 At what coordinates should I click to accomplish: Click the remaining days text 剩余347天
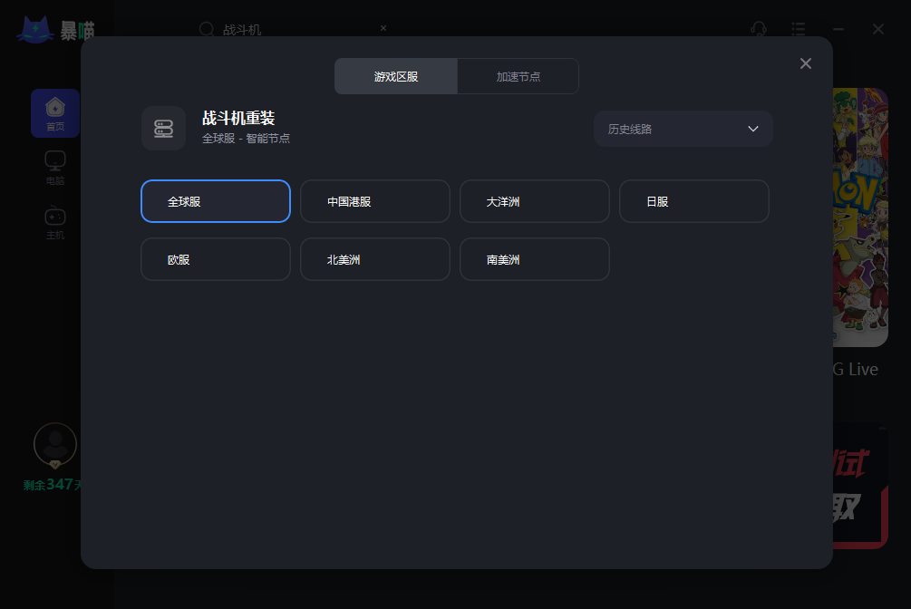coord(53,484)
